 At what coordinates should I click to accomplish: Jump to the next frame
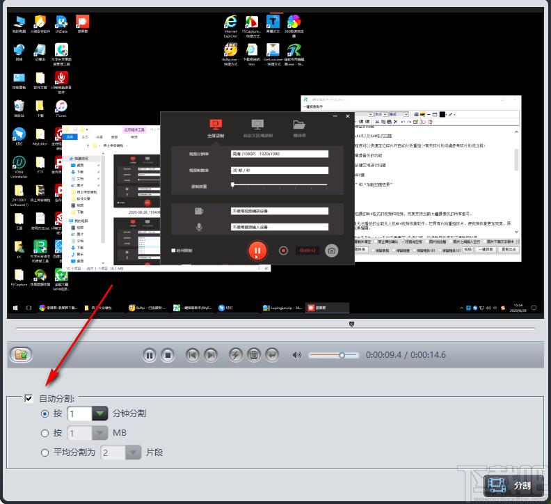click(x=211, y=355)
